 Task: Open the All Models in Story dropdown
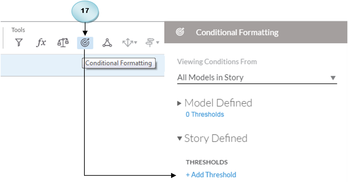257,78
